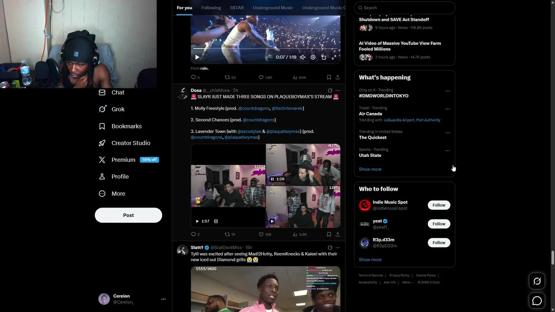Open top video settings gear
This screenshot has height=312, width=555.
(x=313, y=57)
